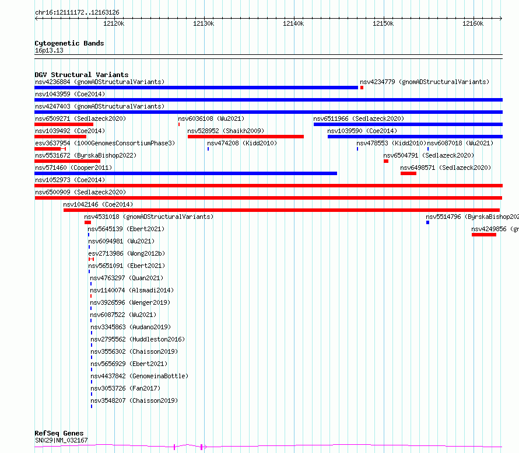This screenshot has width=519, height=453.
Task: Click the SNX29|NM_032167 gene label
Action: (x=61, y=440)
